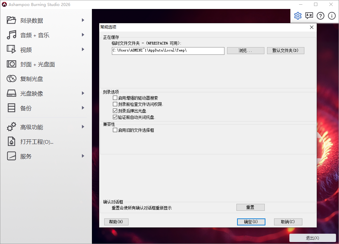Click inside the temporary folder path field

click(167, 51)
